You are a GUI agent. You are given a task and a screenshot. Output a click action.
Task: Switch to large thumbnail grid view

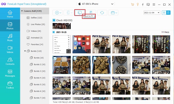pyautogui.click(x=164, y=13)
